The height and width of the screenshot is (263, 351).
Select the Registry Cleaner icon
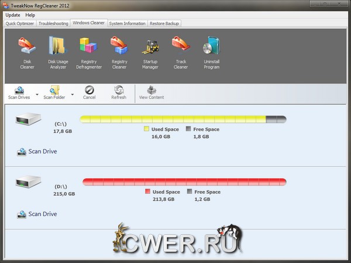click(x=119, y=53)
